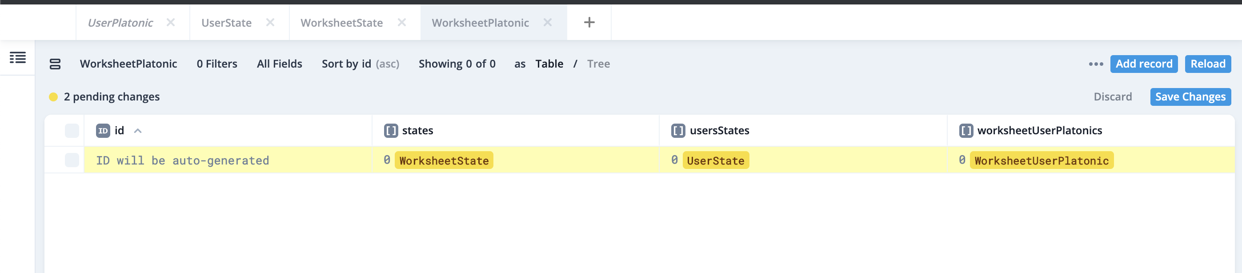Switch to the UserState tab

pos(226,23)
